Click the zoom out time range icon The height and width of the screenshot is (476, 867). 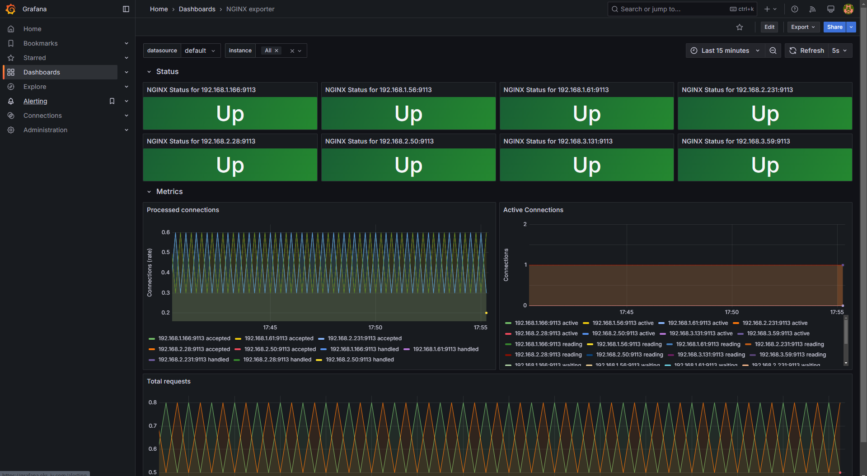point(773,51)
